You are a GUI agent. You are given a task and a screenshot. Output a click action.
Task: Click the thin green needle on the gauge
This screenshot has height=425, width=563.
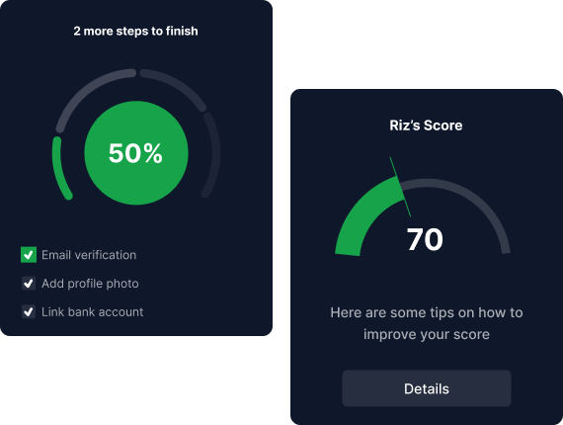(400, 187)
